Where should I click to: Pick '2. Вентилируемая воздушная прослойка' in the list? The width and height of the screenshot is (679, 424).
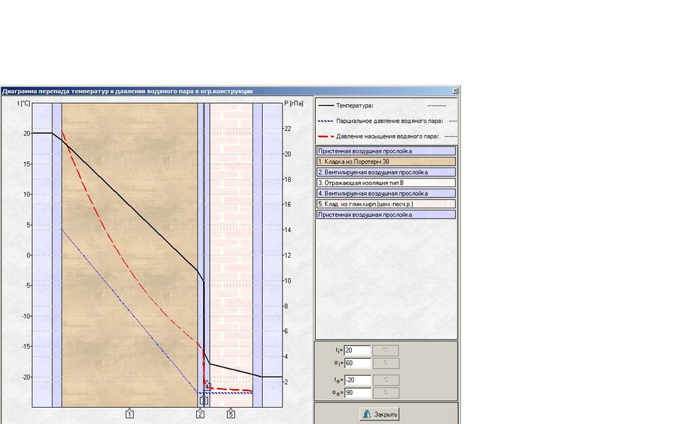coord(385,172)
